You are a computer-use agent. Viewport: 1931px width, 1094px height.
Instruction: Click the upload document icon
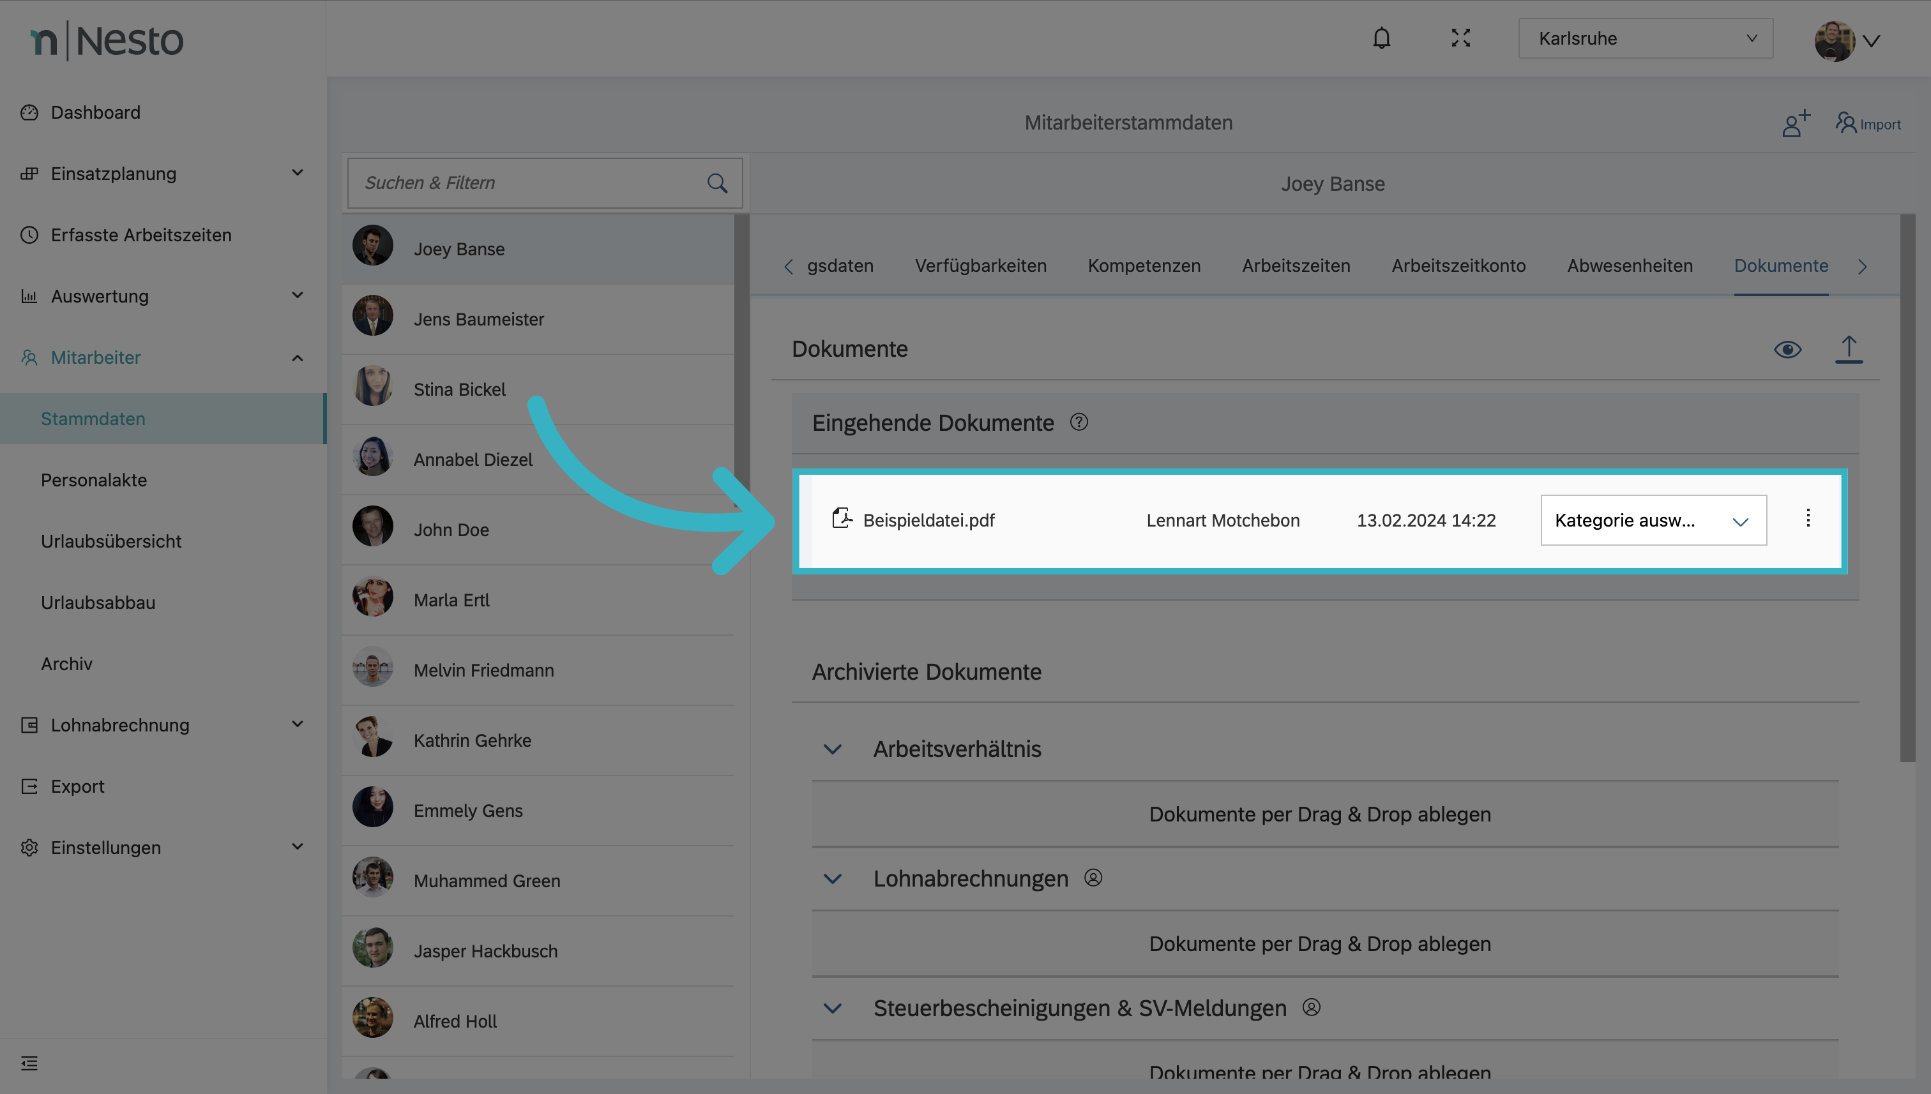pyautogui.click(x=1849, y=349)
